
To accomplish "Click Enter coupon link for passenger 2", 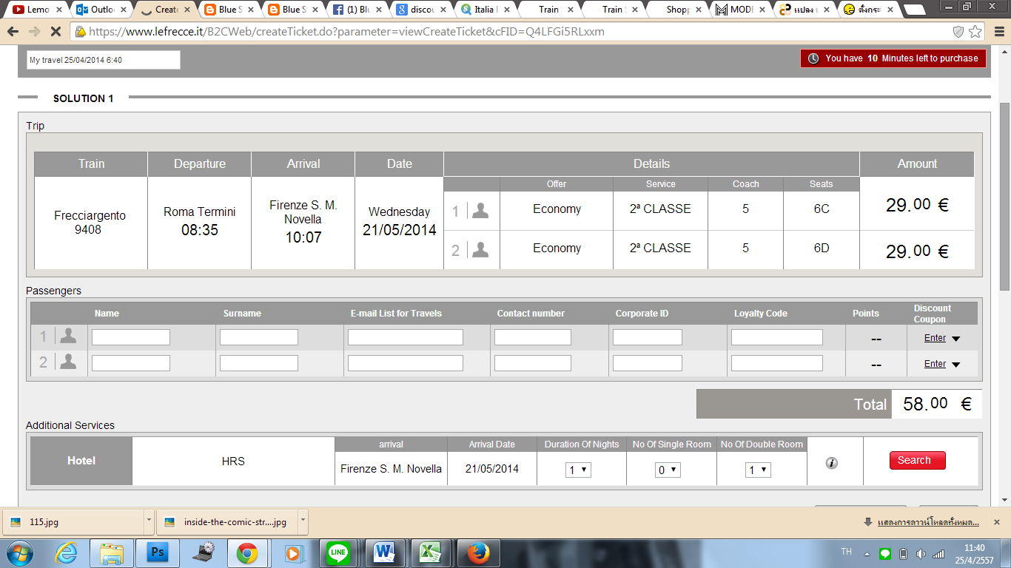I will coord(935,364).
